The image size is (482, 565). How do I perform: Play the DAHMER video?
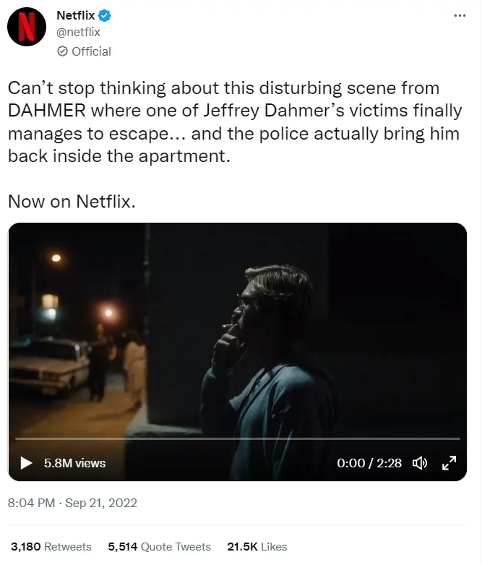[27, 463]
